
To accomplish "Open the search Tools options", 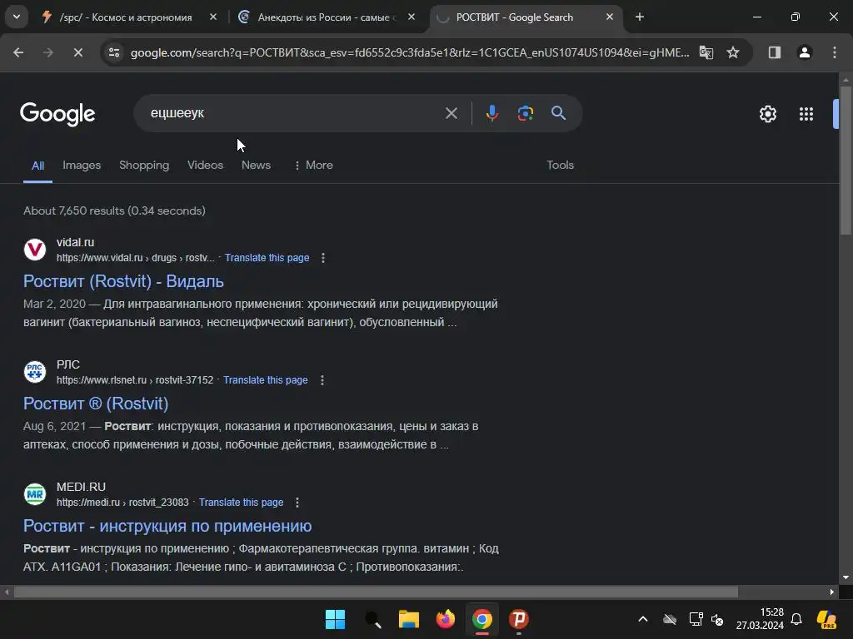I will (561, 166).
